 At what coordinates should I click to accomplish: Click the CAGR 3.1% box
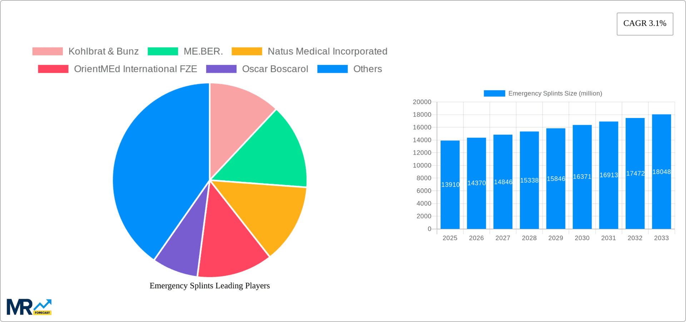click(645, 24)
